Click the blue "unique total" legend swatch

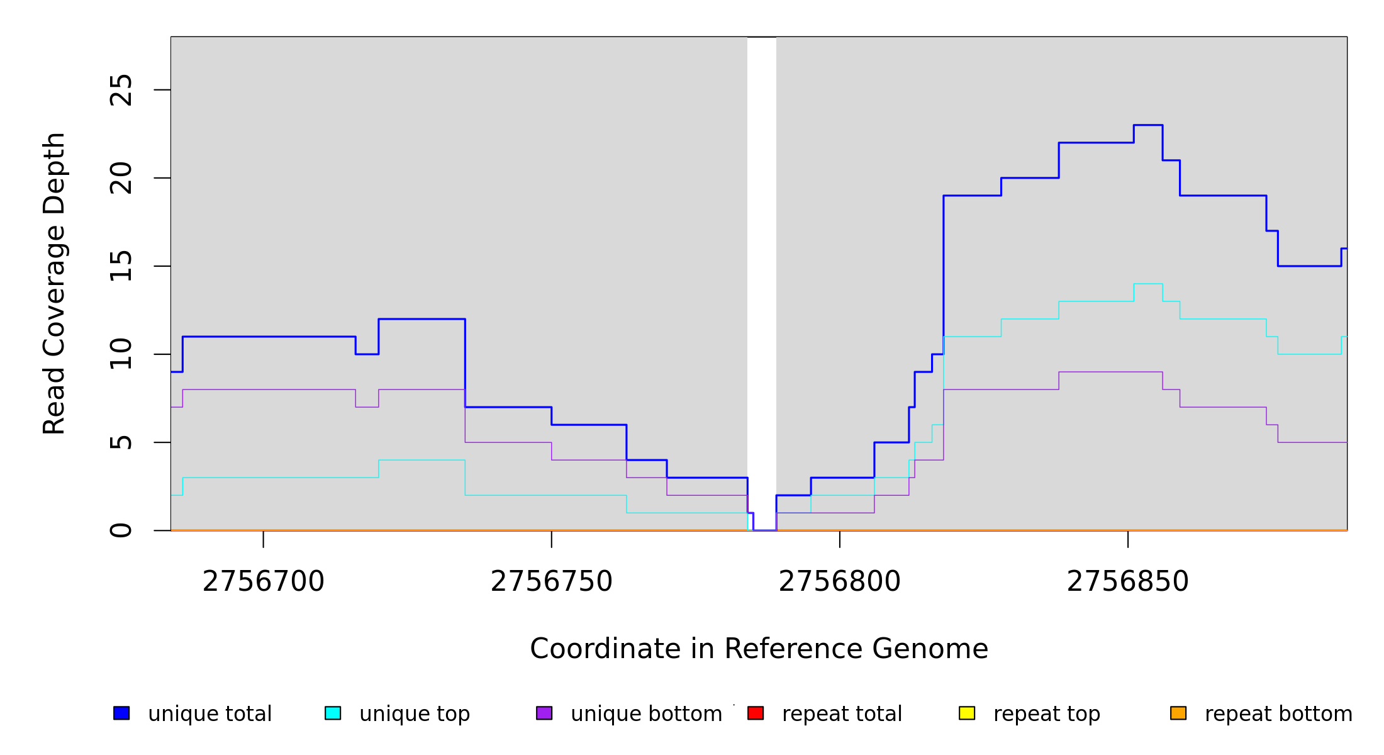pos(121,713)
